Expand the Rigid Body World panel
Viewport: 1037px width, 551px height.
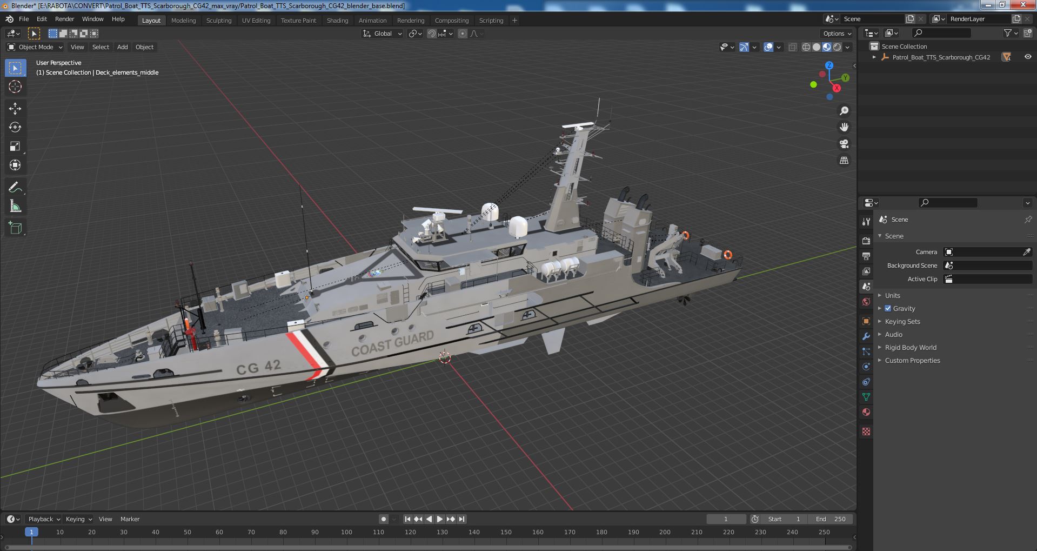911,347
